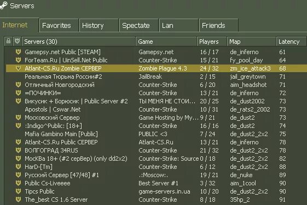The width and height of the screenshot is (307, 205).
Task: Click game cell .:Moscow:.
Action: [x=153, y=175]
